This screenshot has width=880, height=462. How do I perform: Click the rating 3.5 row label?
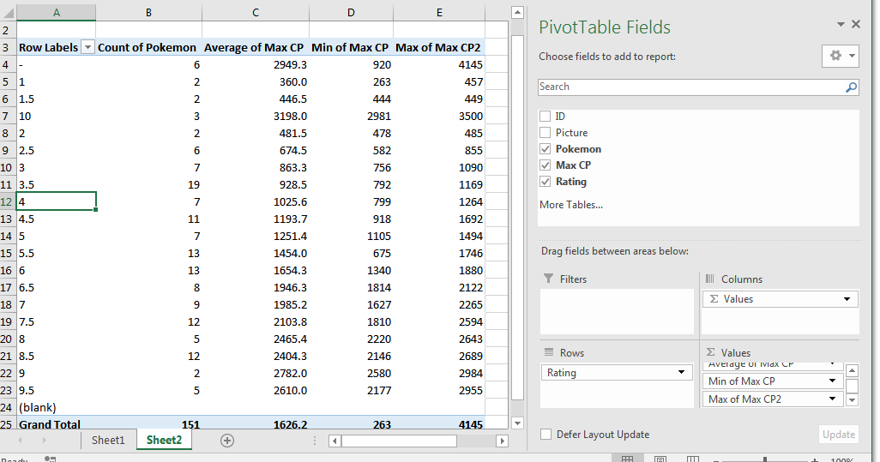pyautogui.click(x=56, y=184)
